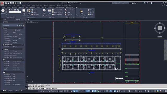Open Tool Palettes customization

(x=28, y=12)
